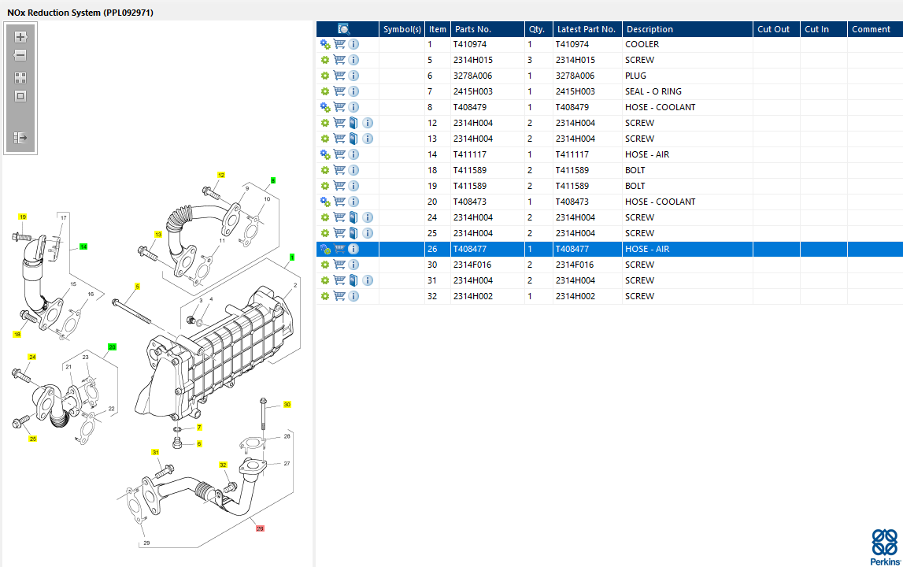The width and height of the screenshot is (903, 567).
Task: Click yellow callout 5 on the diagram
Action: click(137, 287)
